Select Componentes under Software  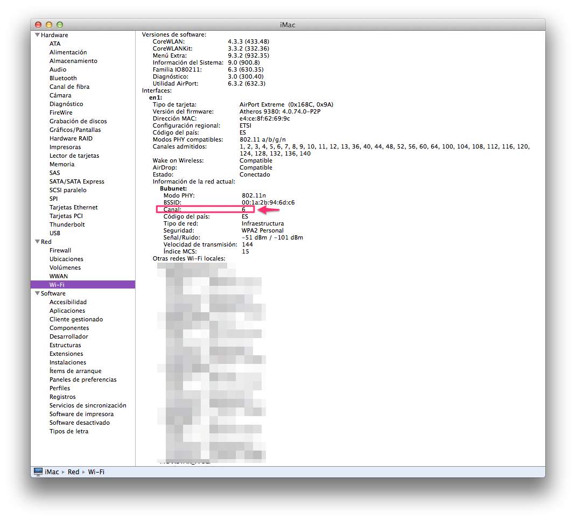coord(69,328)
